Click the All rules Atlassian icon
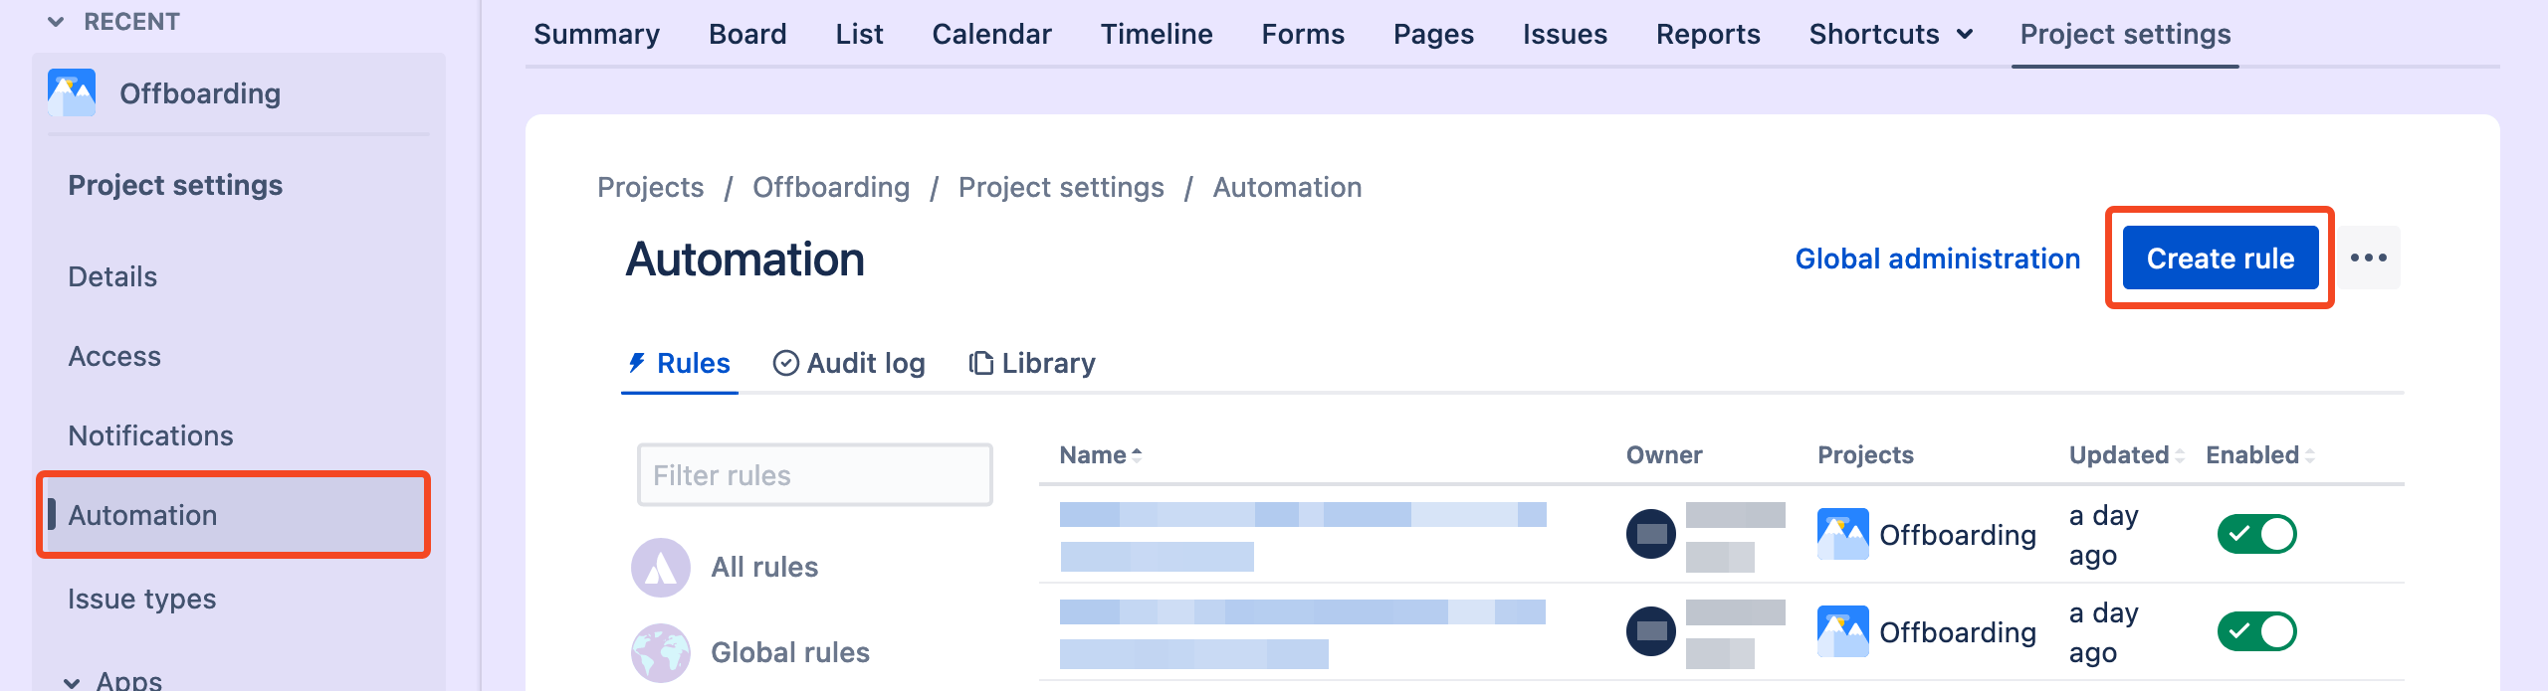Viewport: 2548px width, 691px height. (661, 568)
